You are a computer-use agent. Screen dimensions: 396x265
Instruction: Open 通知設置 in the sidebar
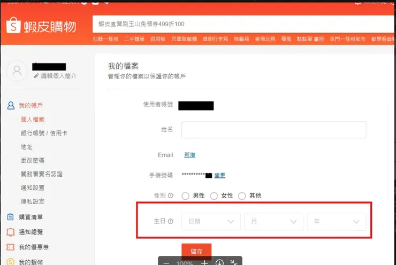click(x=33, y=188)
